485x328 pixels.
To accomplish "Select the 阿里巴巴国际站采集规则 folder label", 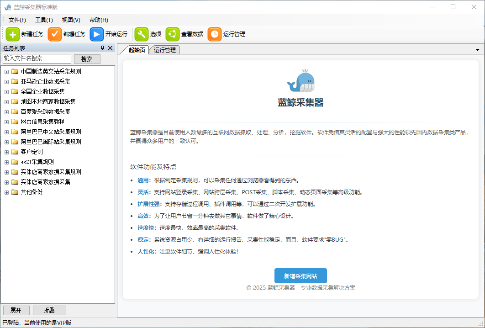I will pyautogui.click(x=51, y=142).
